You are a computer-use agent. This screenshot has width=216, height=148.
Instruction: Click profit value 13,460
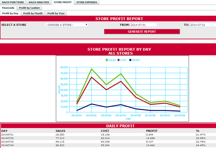(x=151, y=145)
